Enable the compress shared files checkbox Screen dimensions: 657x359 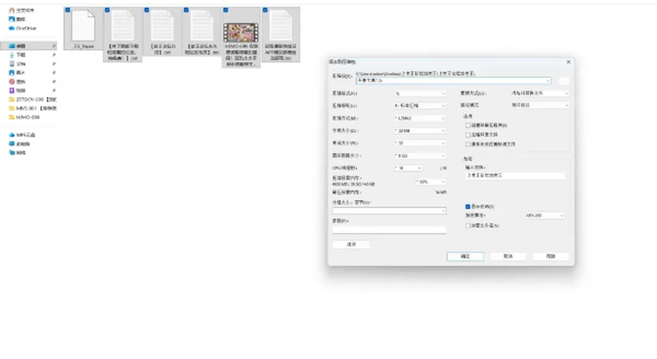tap(467, 135)
